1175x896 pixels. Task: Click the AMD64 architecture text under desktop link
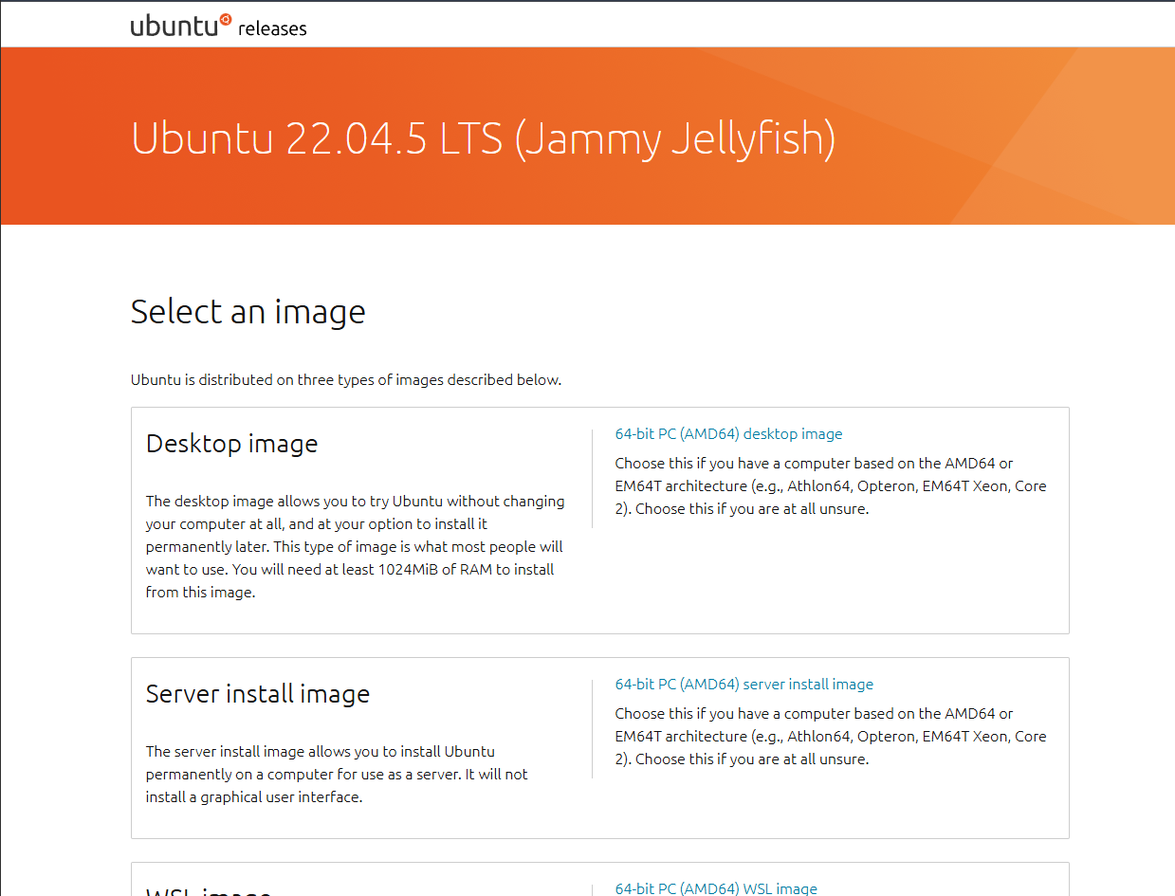click(831, 486)
